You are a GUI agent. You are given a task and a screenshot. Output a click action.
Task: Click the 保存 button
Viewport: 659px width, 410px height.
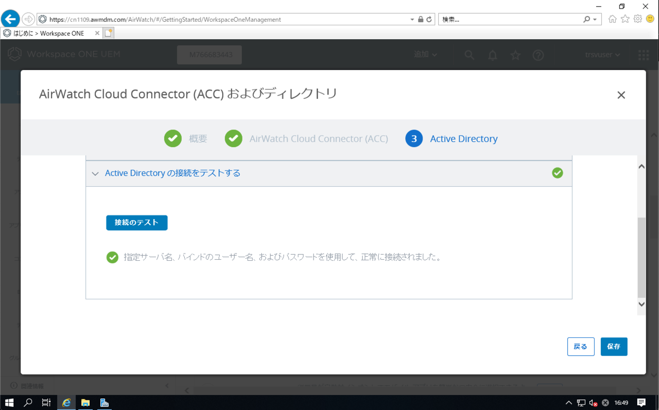click(x=614, y=347)
